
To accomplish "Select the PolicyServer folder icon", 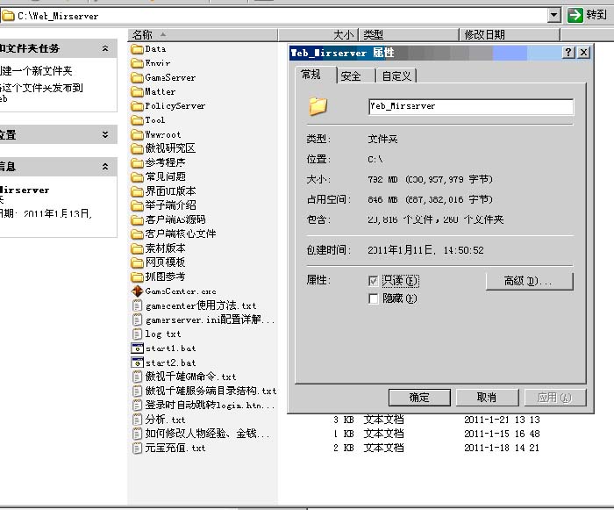I will 137,105.
